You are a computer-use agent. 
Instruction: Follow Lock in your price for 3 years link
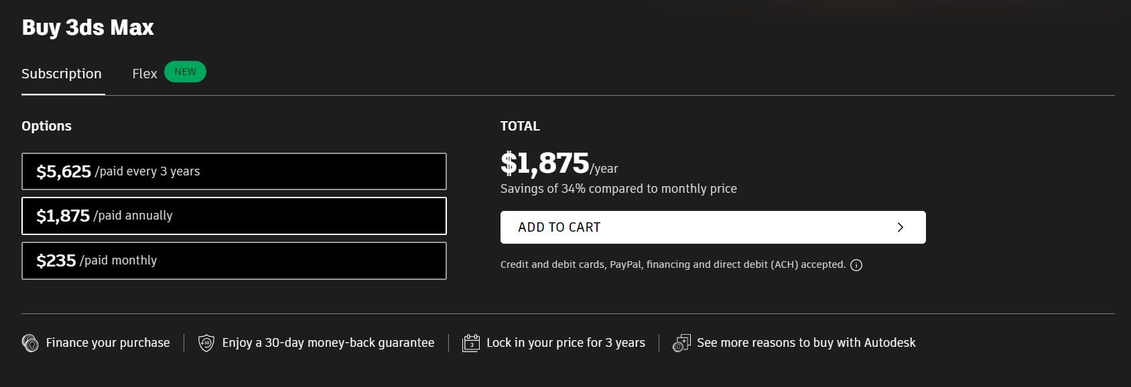click(x=565, y=343)
